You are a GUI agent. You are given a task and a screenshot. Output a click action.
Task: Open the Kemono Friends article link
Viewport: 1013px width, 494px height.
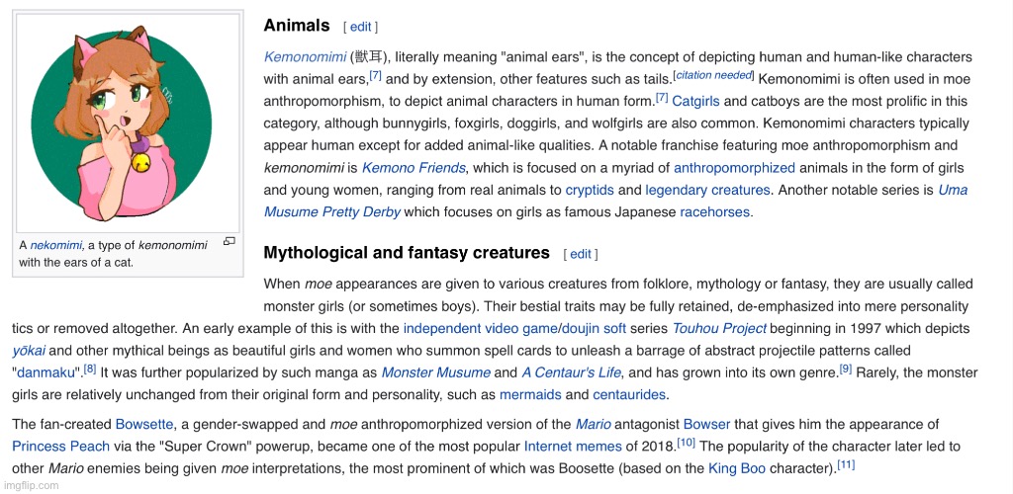point(414,168)
